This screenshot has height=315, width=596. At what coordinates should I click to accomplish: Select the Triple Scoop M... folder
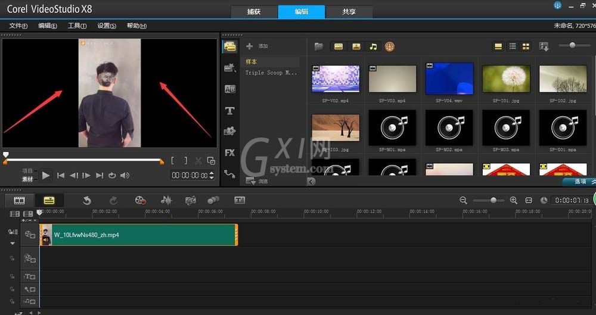pyautogui.click(x=270, y=73)
